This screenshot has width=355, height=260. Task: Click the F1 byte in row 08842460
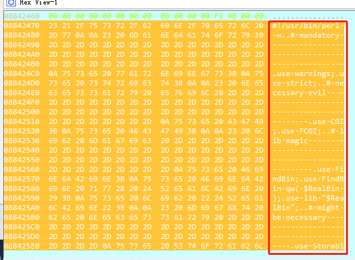219,16
